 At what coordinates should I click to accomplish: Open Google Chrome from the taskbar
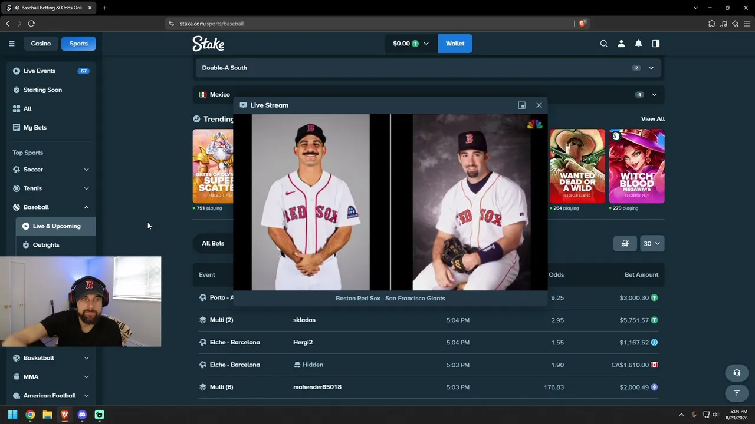30,415
